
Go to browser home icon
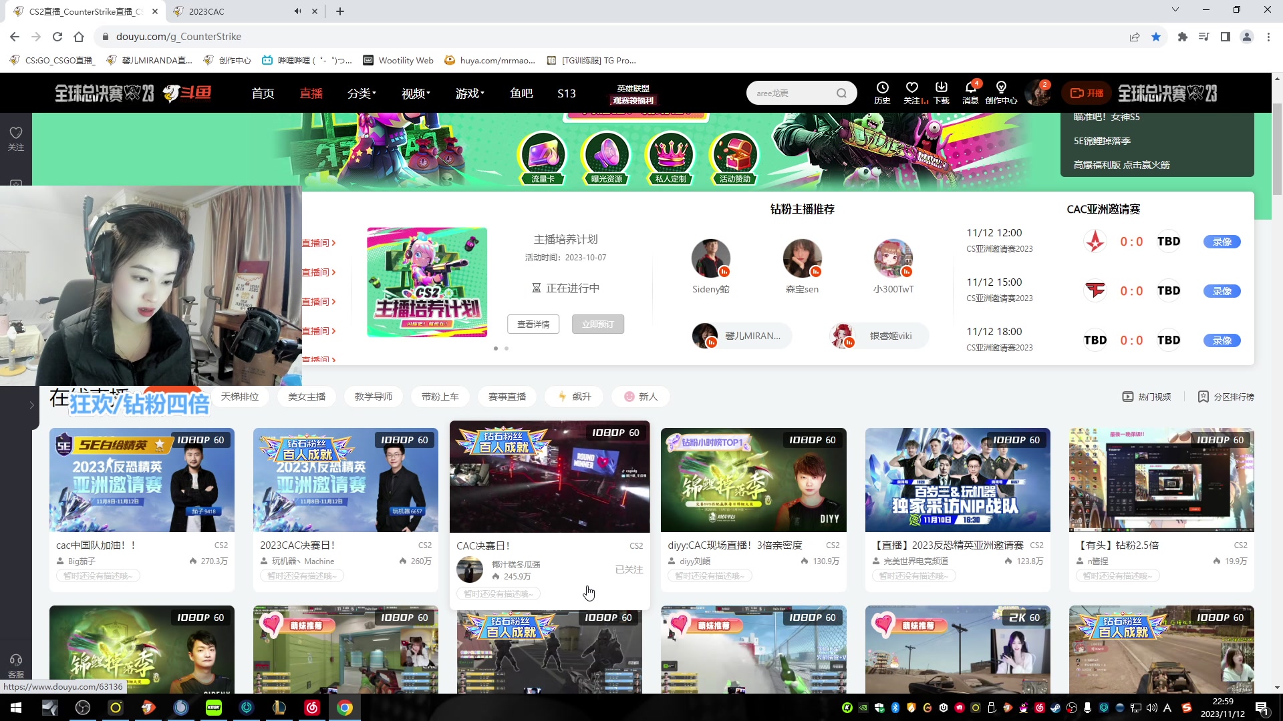[x=79, y=37]
